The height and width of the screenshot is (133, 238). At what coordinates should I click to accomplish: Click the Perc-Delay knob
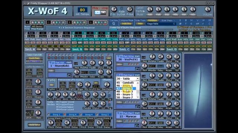click(107, 85)
